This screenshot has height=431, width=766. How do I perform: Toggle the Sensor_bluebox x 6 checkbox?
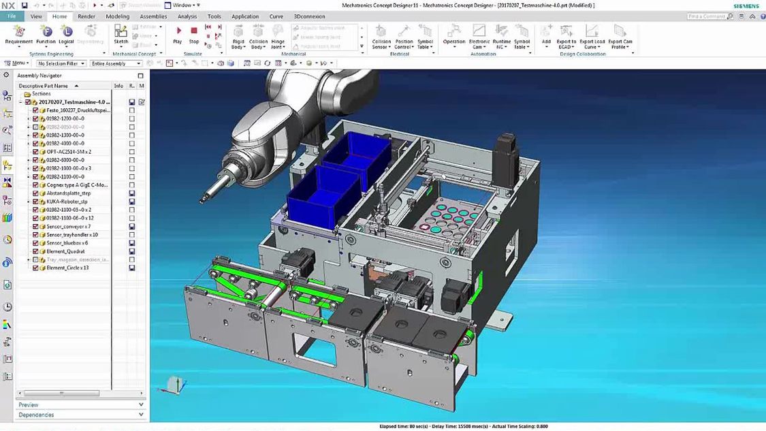(x=35, y=243)
